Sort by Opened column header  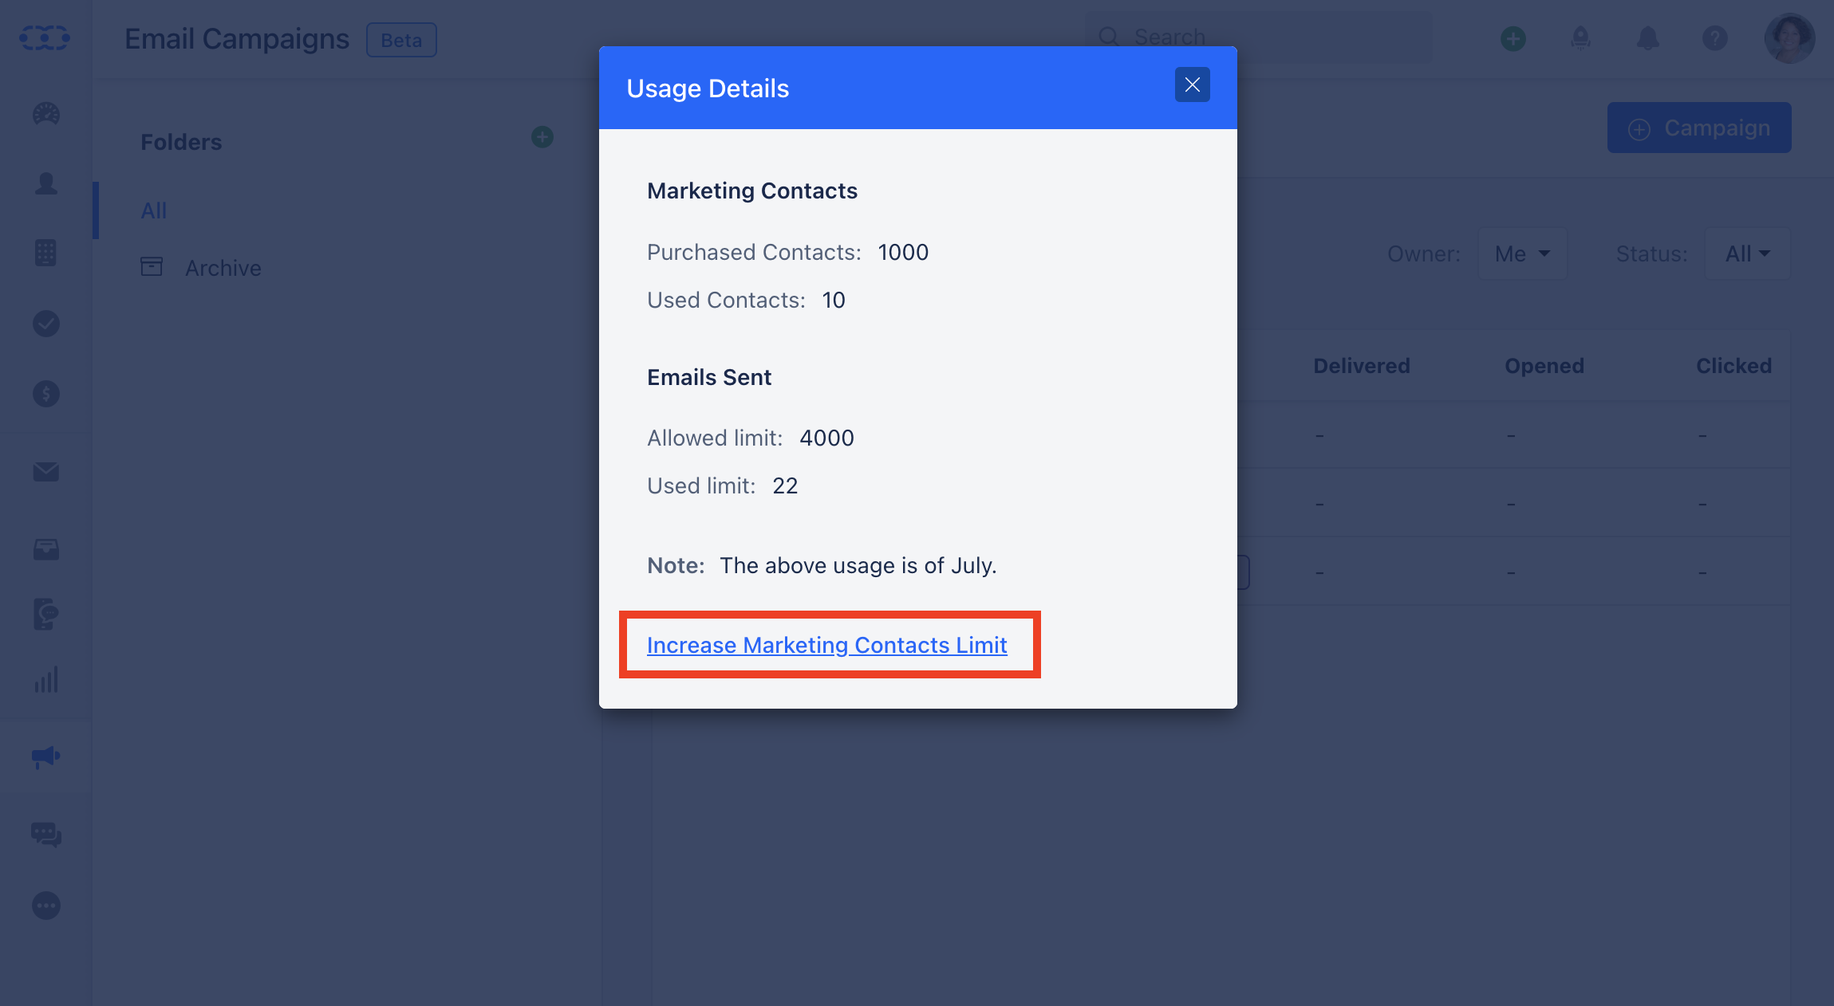tap(1544, 366)
